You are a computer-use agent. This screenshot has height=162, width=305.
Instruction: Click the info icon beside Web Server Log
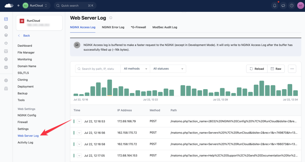click(111, 18)
